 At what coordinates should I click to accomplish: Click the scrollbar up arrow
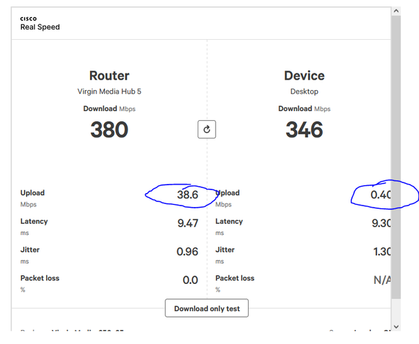tap(396, 11)
